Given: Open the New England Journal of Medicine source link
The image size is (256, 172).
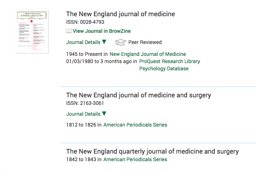Looking at the screenshot, I should [x=148, y=54].
